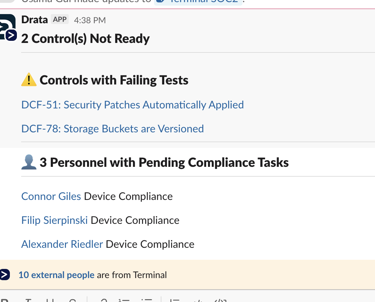Click the yellow warning triangle icon
The image size is (375, 302).
coord(29,80)
